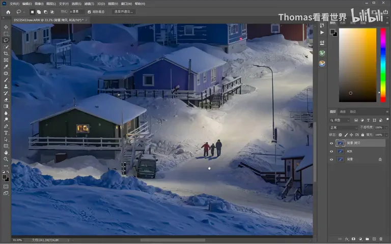This screenshot has width=391, height=244.
Task: Select the Hand tool
Action: coord(6,152)
